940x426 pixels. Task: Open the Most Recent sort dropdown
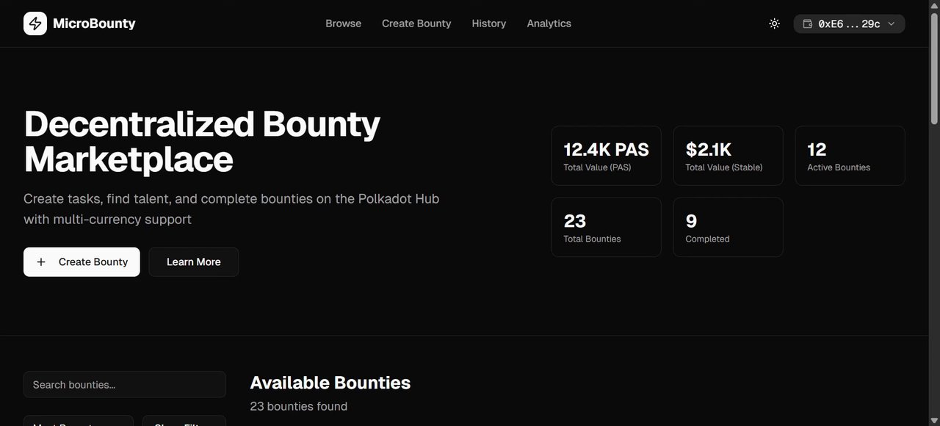(79, 422)
